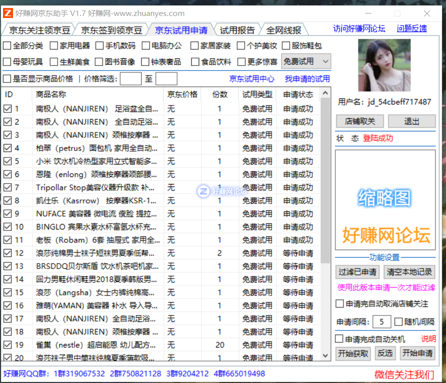Check the 钟表奢品 category

pyautogui.click(x=145, y=61)
